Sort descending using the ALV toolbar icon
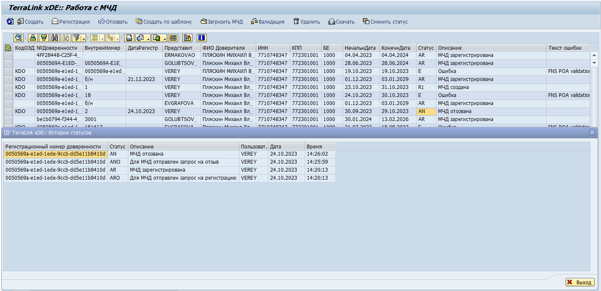The width and height of the screenshot is (601, 291). point(43,38)
